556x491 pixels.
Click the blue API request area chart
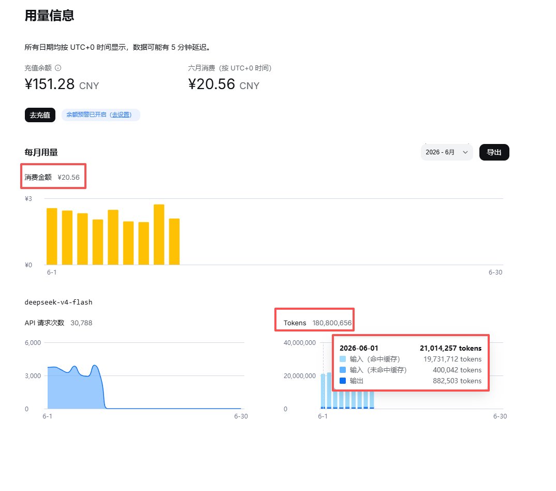76,389
